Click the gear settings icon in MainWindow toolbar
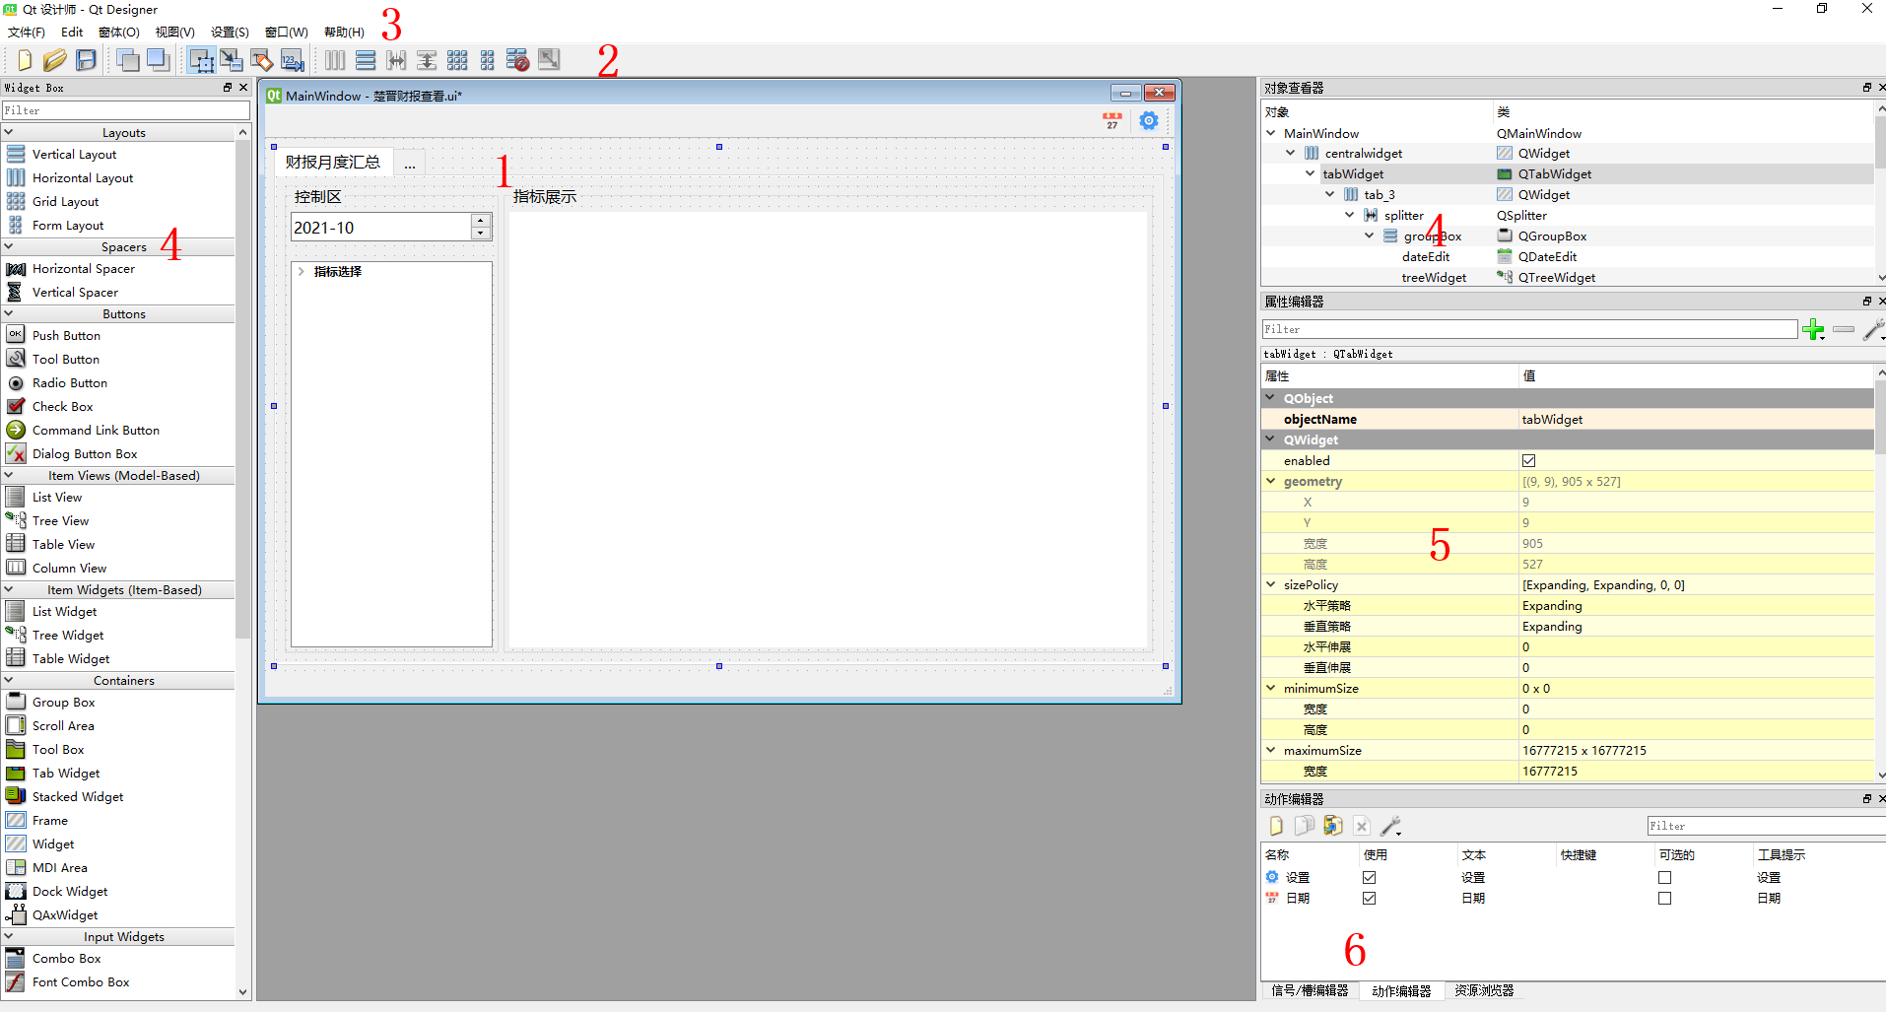Screen dimensions: 1886x1012 pos(1149,121)
